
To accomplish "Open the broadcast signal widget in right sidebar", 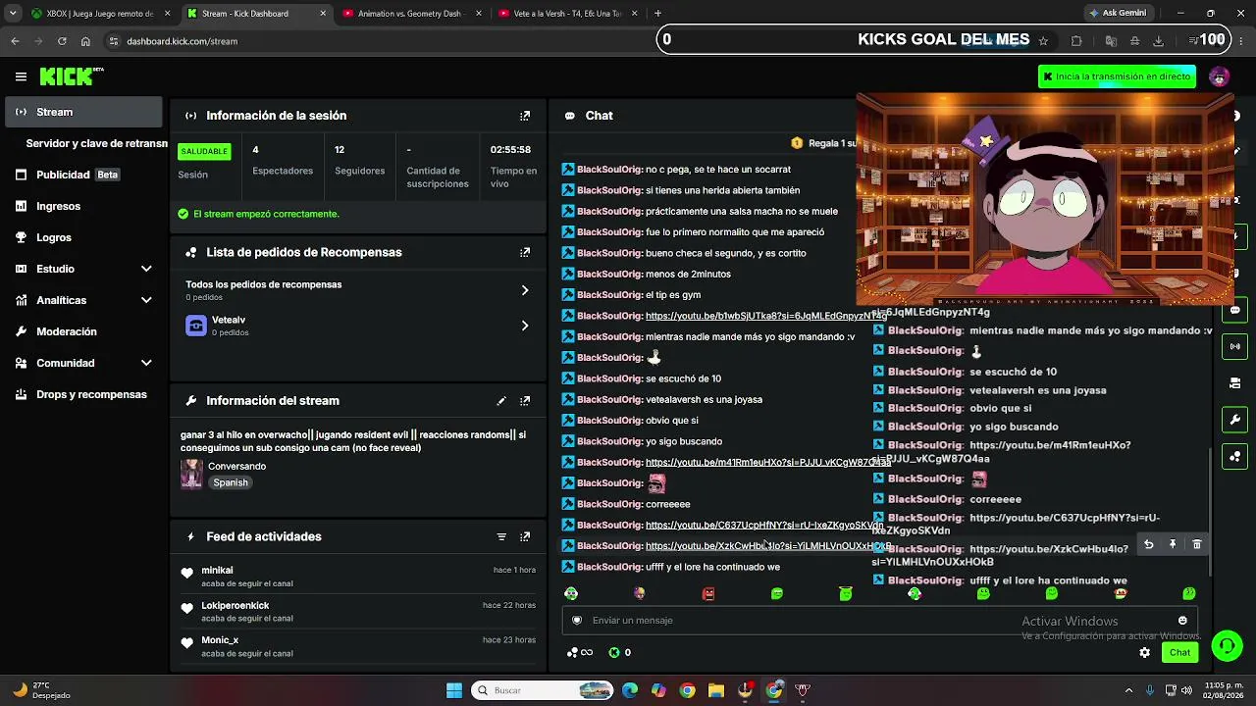I will tap(1234, 346).
